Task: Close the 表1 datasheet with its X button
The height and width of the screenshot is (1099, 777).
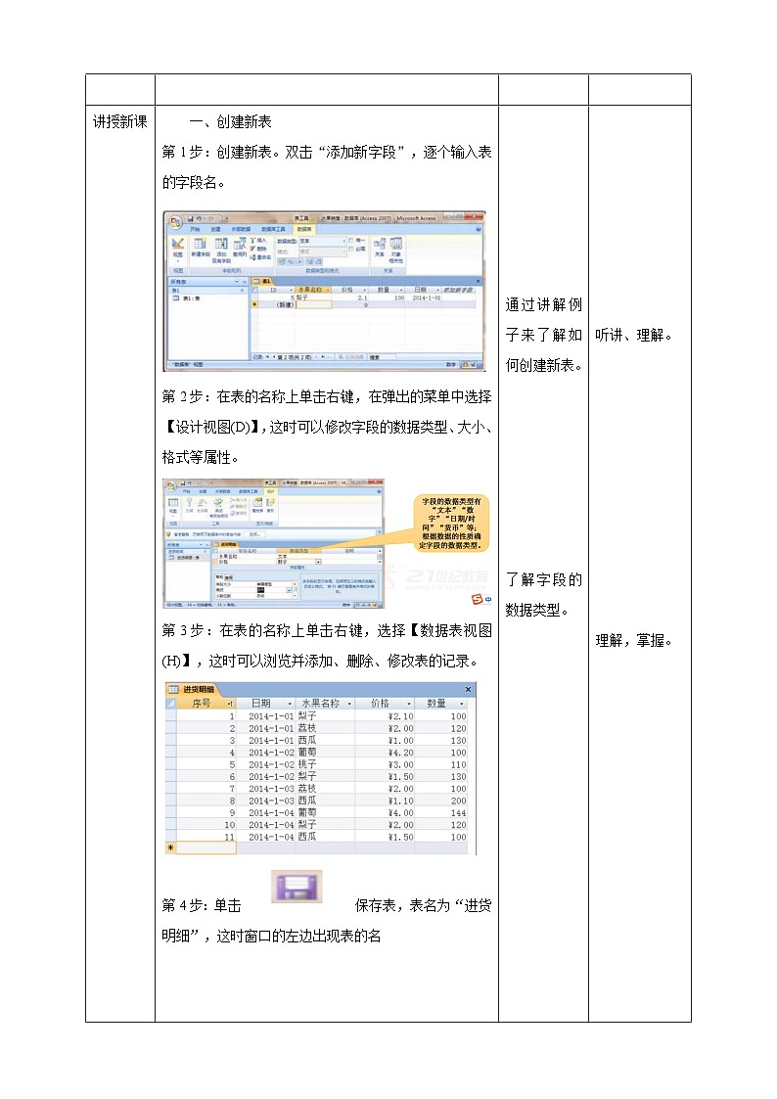Action: pos(478,281)
